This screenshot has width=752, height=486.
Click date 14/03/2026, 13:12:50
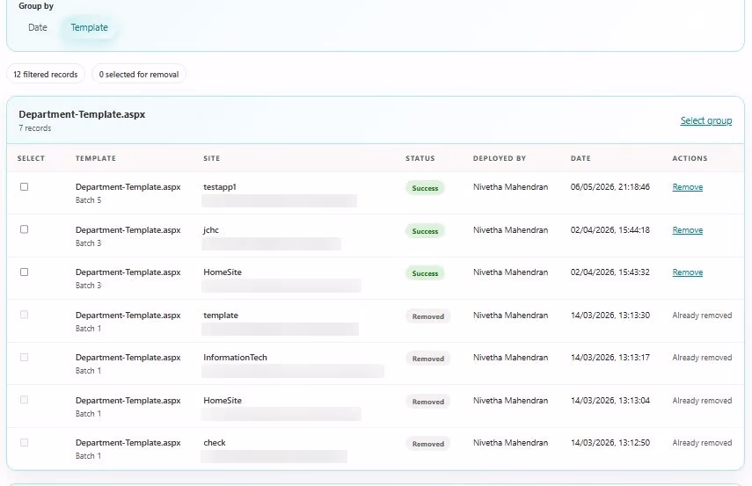tap(610, 443)
